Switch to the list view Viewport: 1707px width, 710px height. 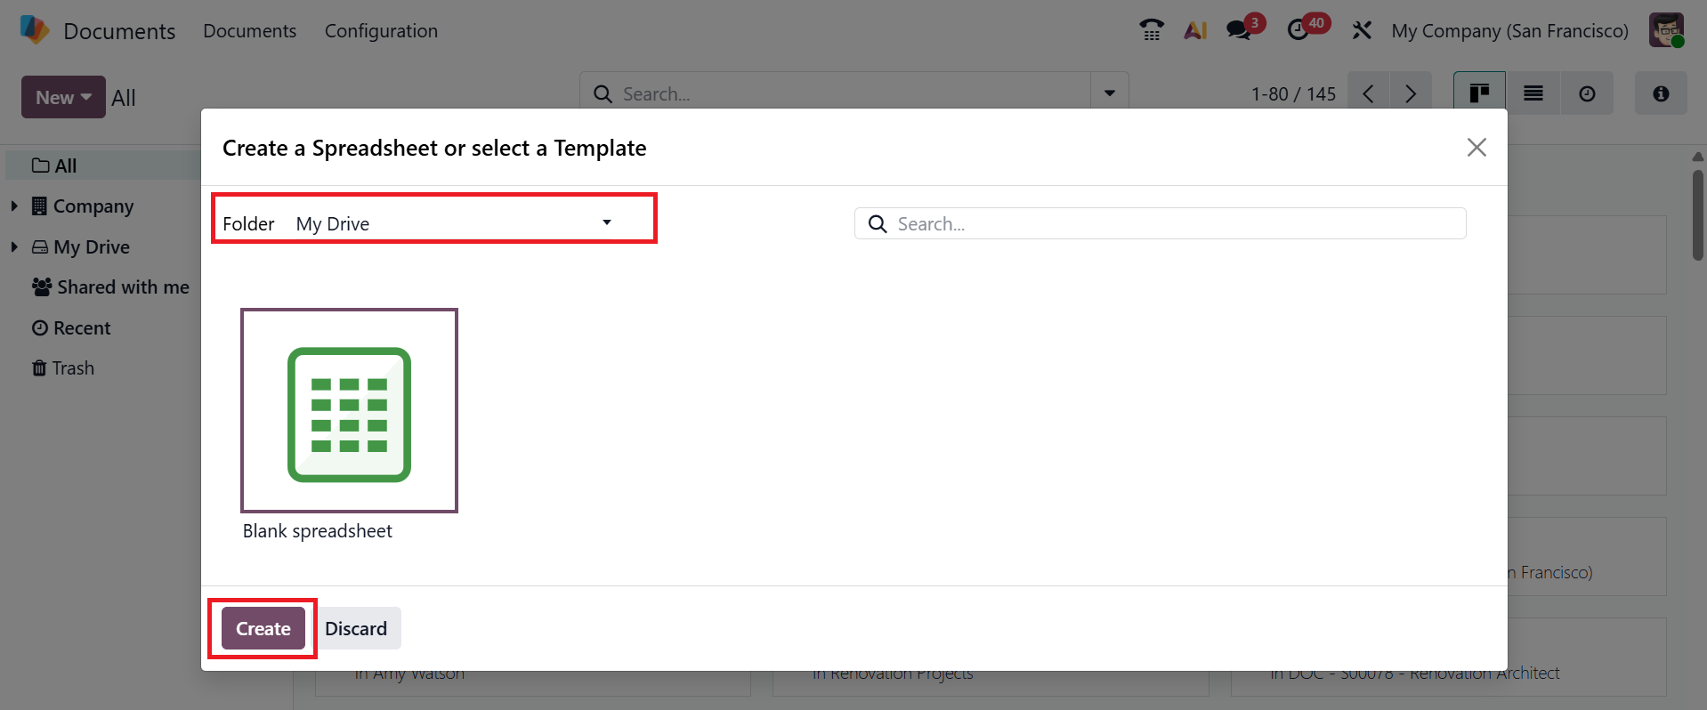pyautogui.click(x=1533, y=93)
